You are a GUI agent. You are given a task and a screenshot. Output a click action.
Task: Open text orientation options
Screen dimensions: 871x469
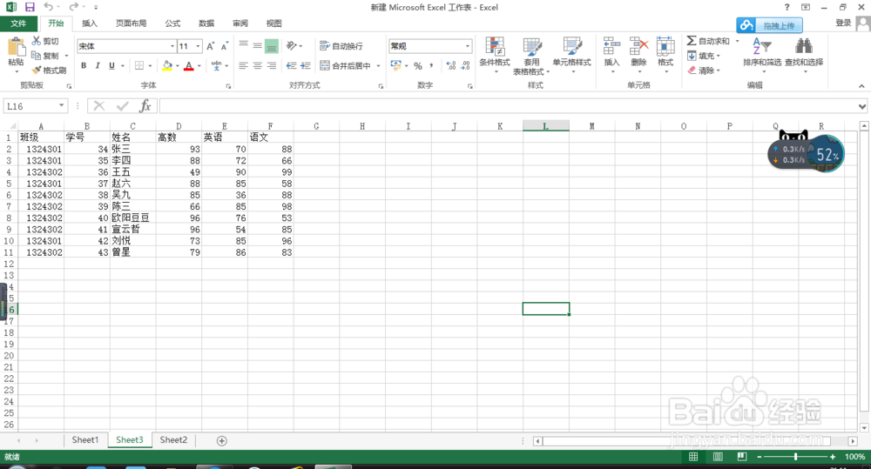pyautogui.click(x=294, y=45)
